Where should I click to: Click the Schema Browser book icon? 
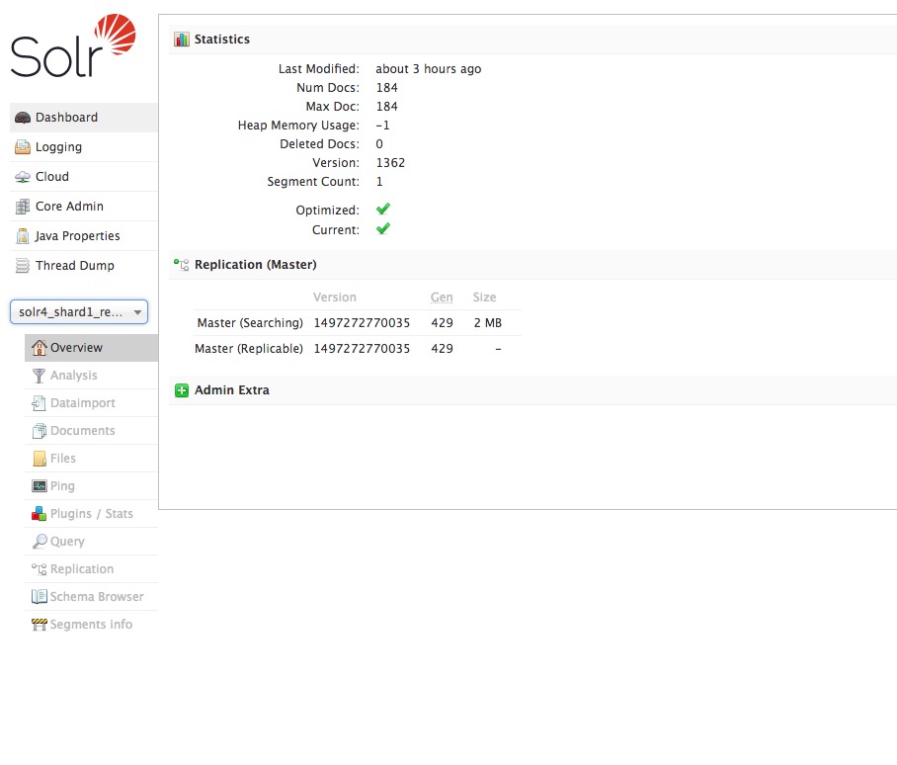coord(39,596)
